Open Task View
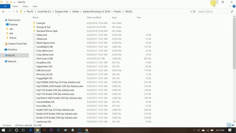236x133 pixels. pos(23,130)
